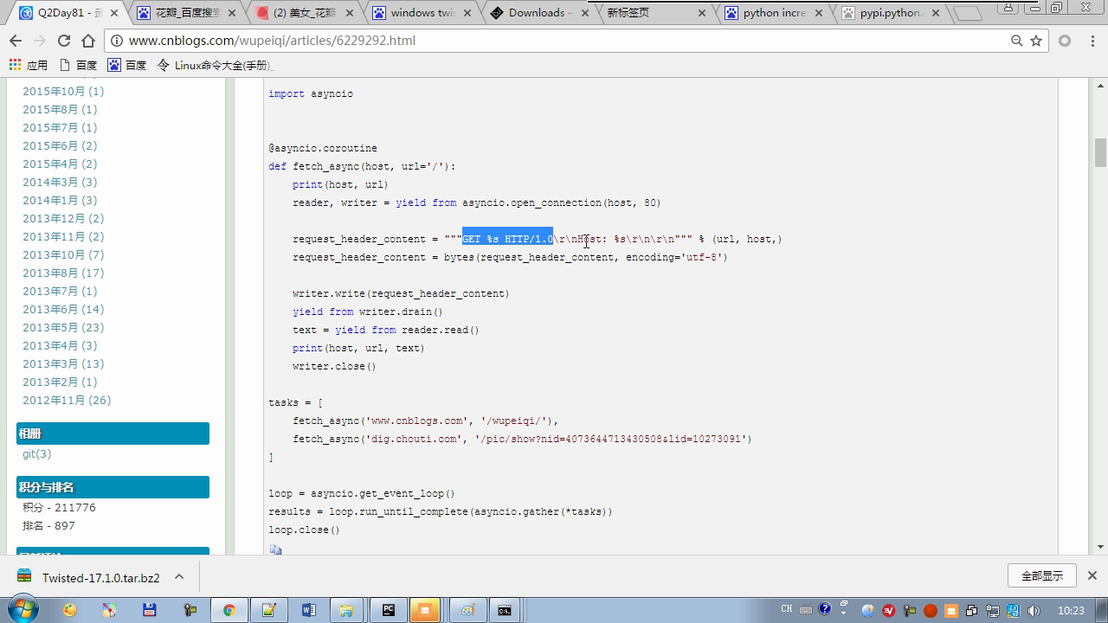Image resolution: width=1108 pixels, height=623 pixels.
Task: Open the help icon in system tray
Action: pos(825,609)
